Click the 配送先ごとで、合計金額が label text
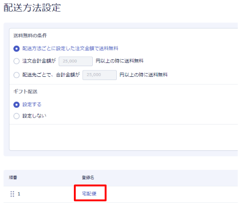 coord(51,75)
